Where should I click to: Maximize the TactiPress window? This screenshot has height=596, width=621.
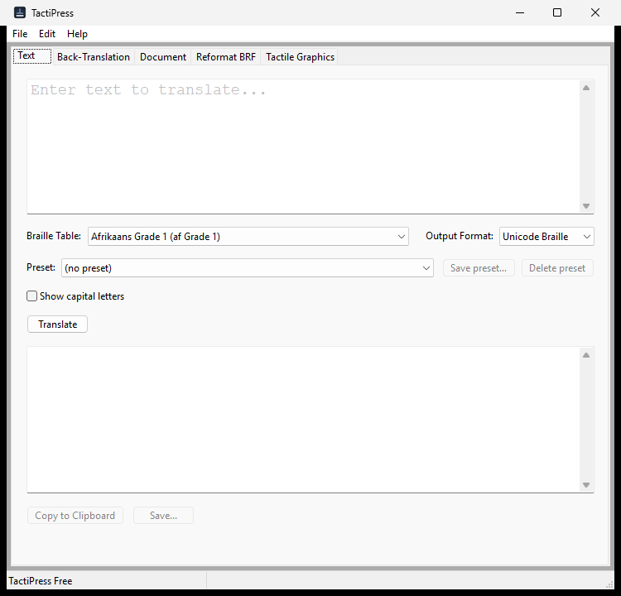click(x=557, y=12)
